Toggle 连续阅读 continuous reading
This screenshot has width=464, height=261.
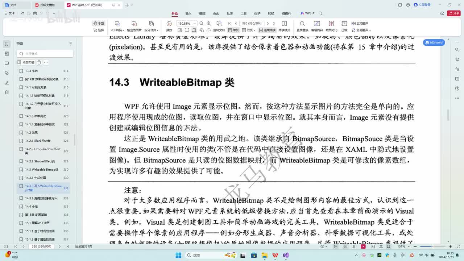click(x=267, y=30)
